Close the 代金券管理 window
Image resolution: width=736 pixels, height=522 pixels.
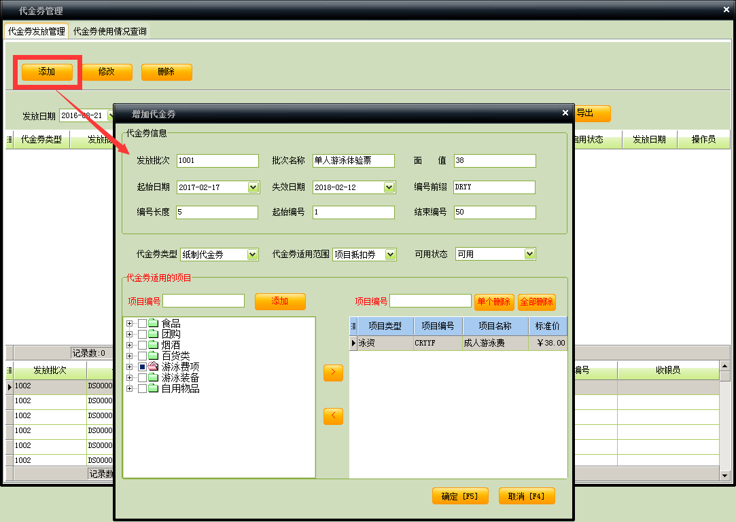726,10
